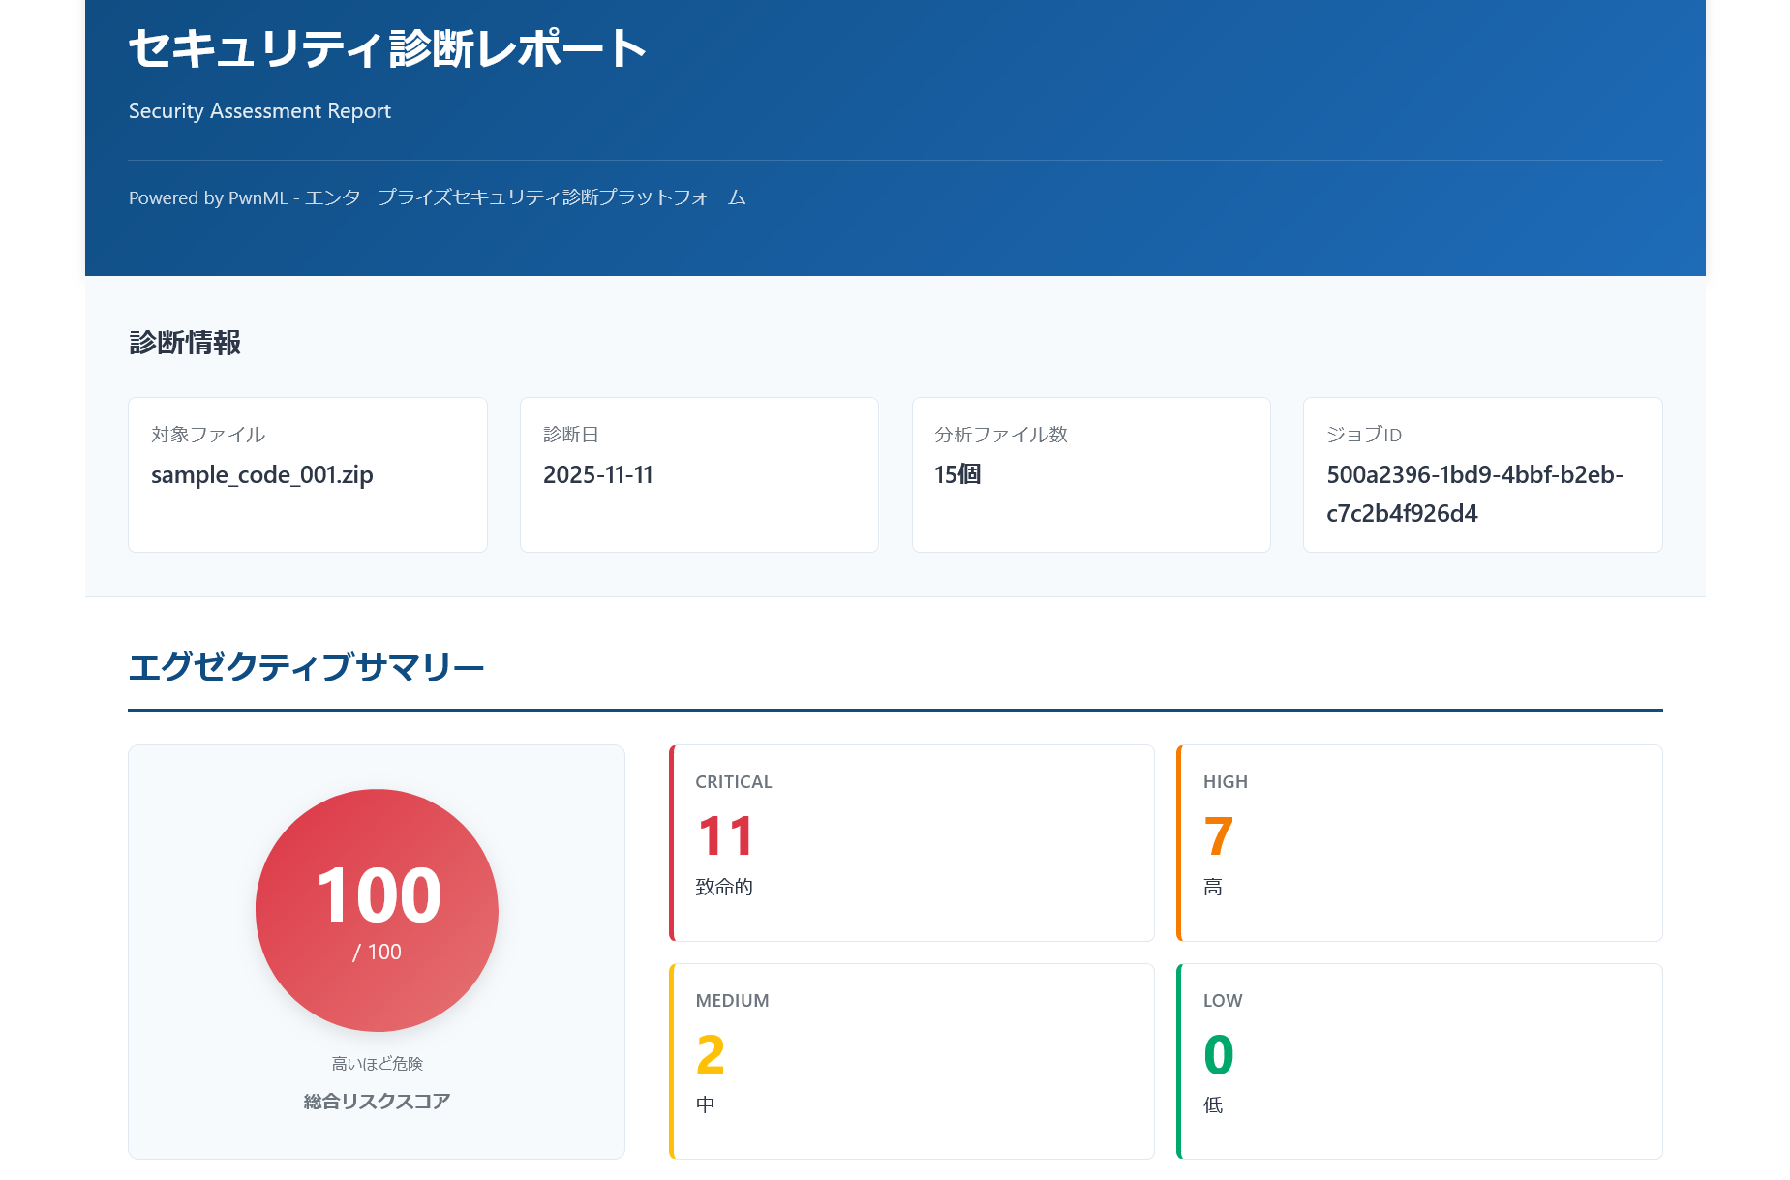Click the 診断日 date card
The height and width of the screenshot is (1180, 1790).
tap(699, 474)
